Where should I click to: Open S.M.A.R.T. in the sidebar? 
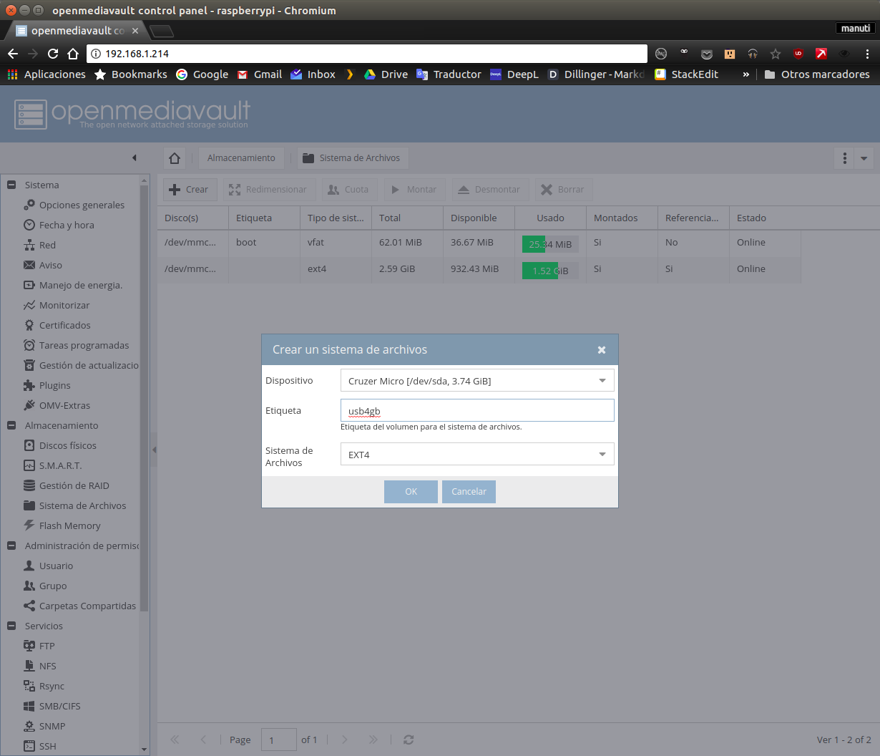pyautogui.click(x=60, y=465)
